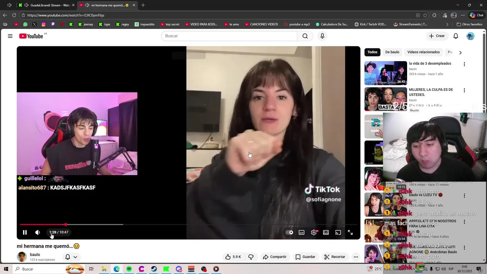Open the Otros favoritos folder

(x=469, y=24)
